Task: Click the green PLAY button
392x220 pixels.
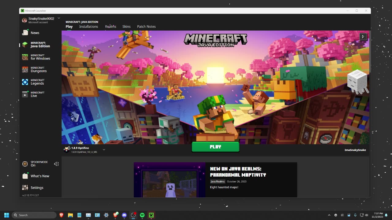Action: [x=215, y=147]
